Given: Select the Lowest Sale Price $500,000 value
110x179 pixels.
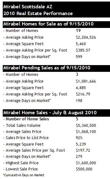Looking at the screenshot, I should 84,169.
